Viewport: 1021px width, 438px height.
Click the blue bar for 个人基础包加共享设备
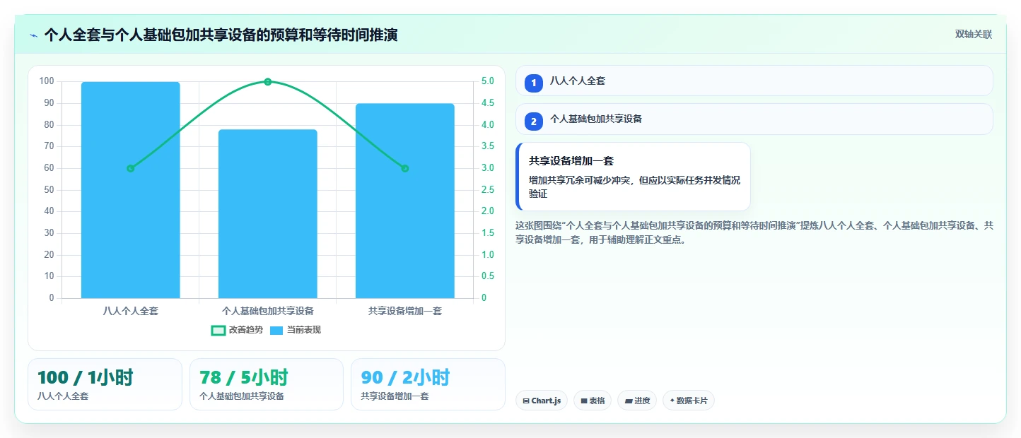(268, 214)
